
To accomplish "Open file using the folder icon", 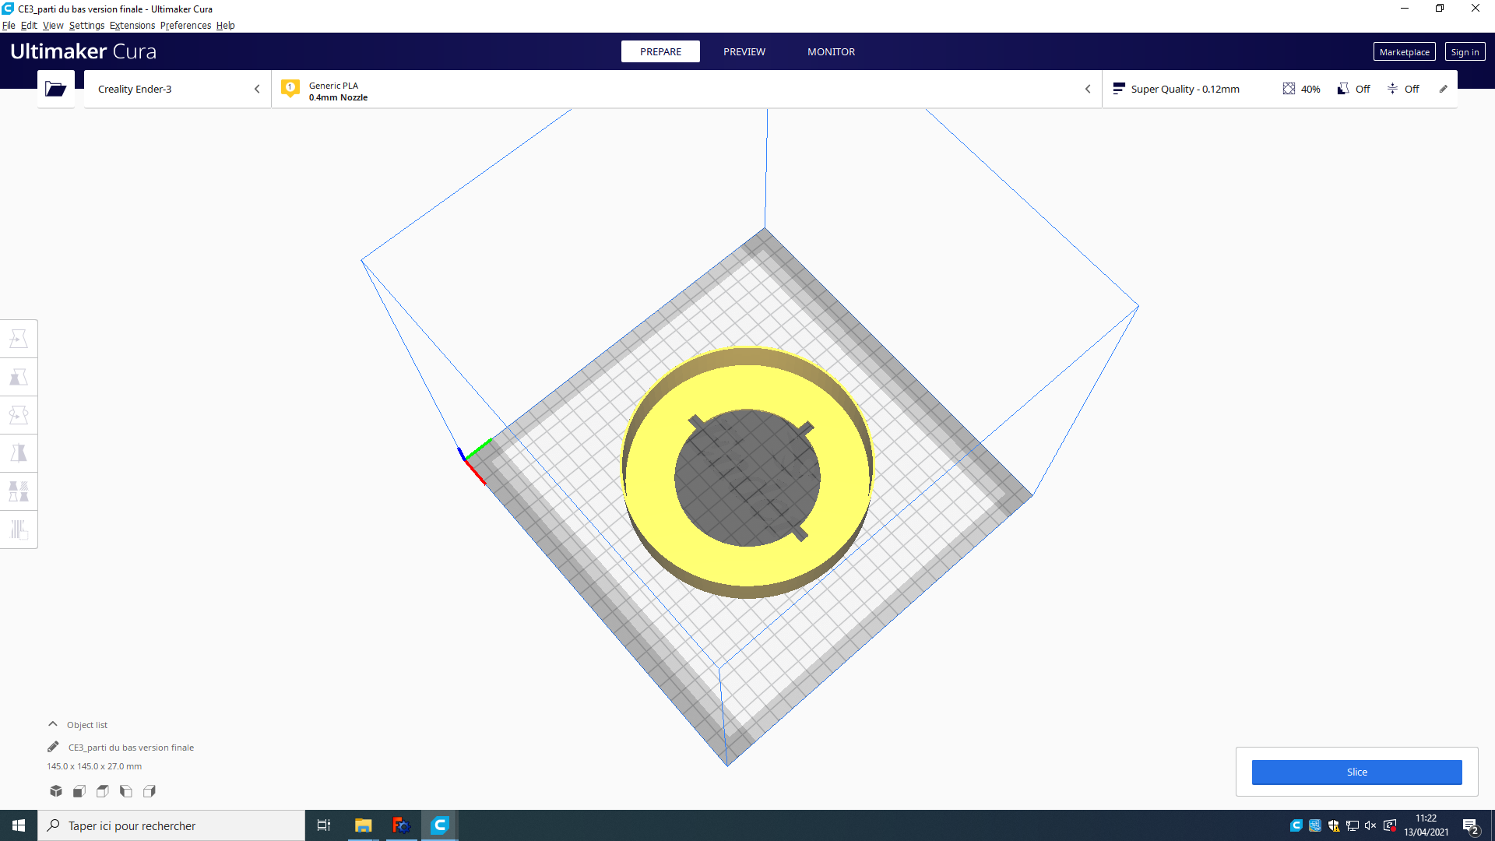I will pyautogui.click(x=55, y=89).
